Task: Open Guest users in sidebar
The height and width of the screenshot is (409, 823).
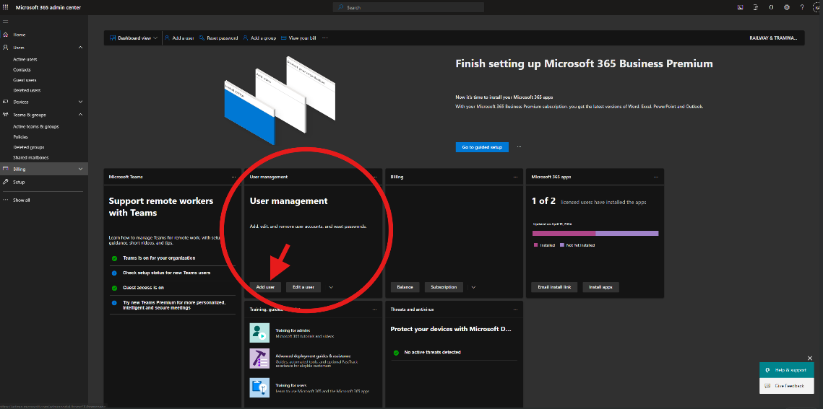Action: pos(25,80)
